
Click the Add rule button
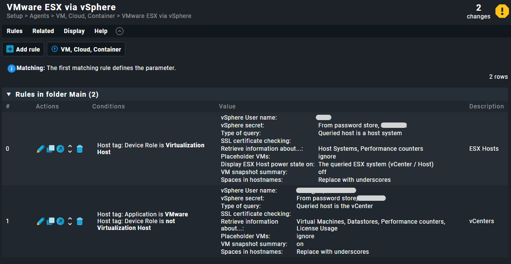click(x=23, y=49)
